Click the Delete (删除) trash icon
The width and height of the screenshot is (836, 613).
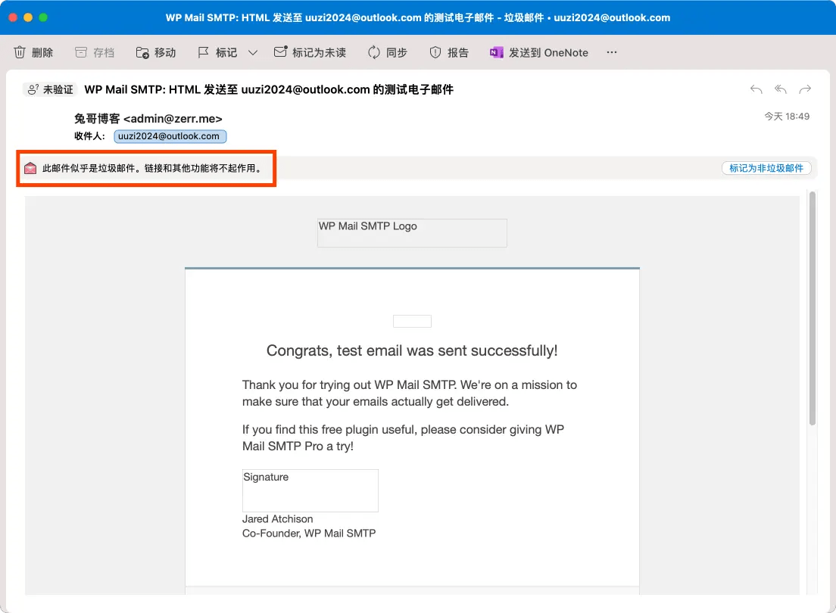[x=20, y=52]
